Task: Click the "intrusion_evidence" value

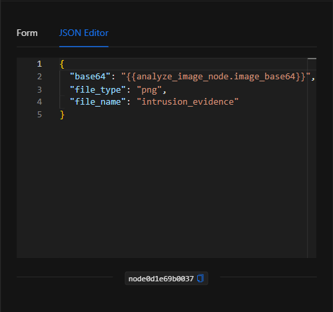Action: point(187,102)
